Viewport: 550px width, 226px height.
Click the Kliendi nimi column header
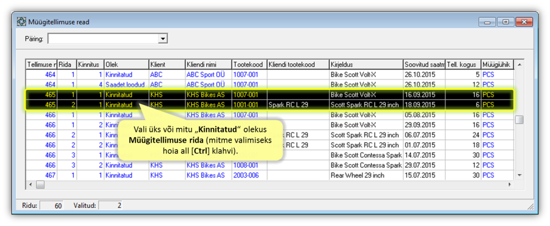point(209,65)
